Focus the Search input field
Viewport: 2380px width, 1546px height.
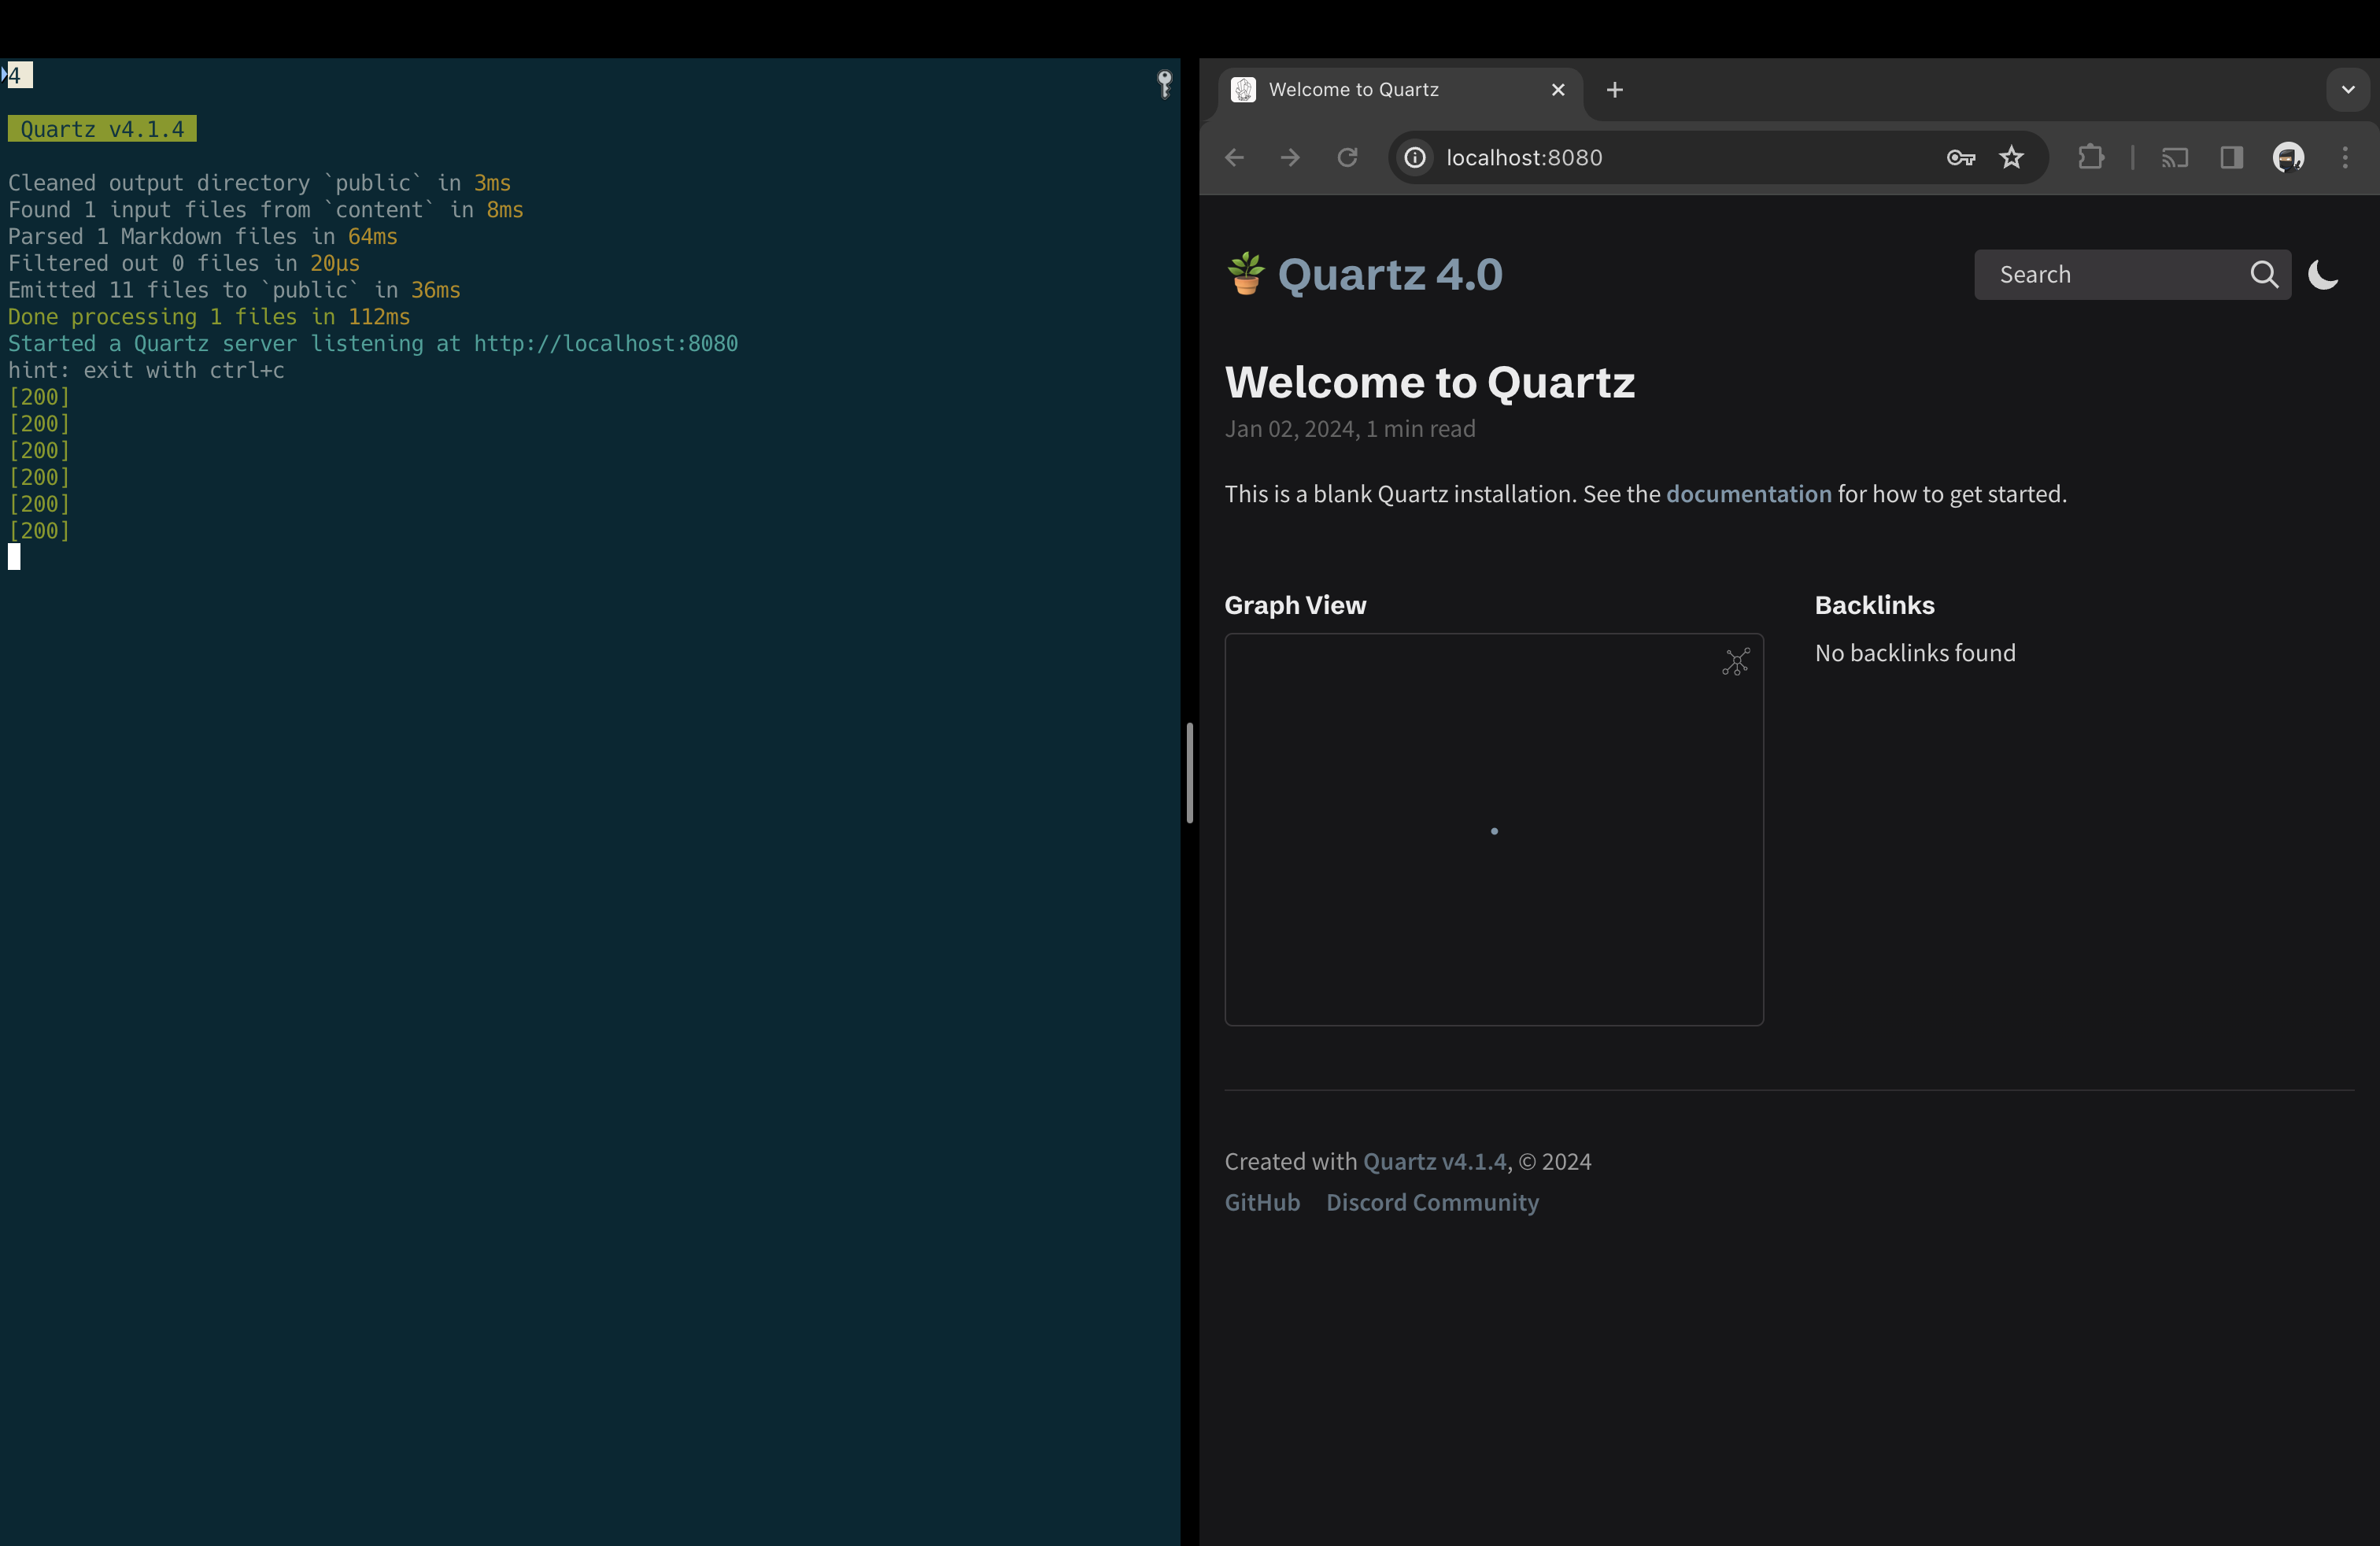[2110, 274]
